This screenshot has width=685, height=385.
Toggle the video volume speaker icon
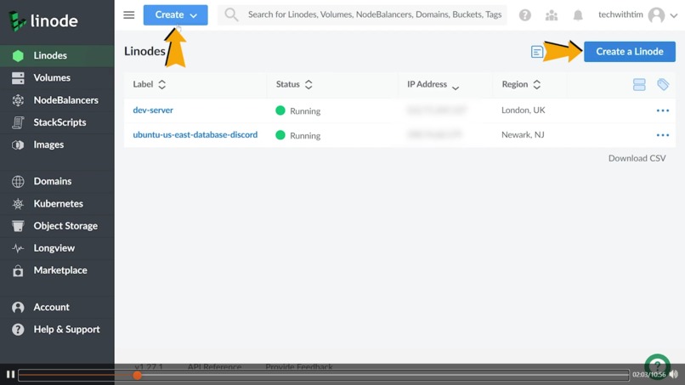[674, 375]
